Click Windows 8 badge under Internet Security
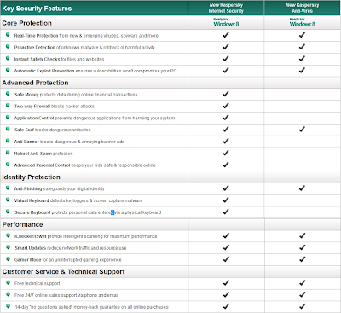The image size is (341, 313). [226, 23]
